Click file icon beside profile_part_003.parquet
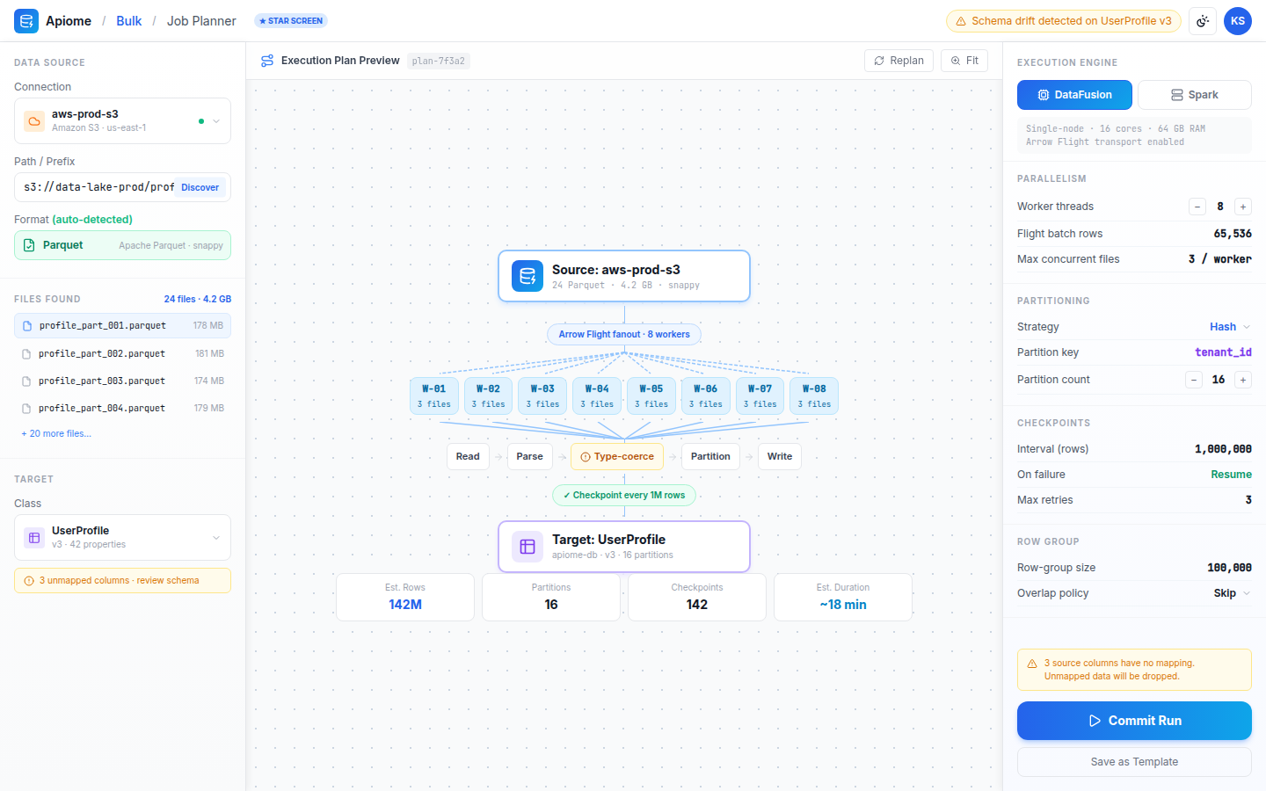This screenshot has height=791, width=1266. [26, 381]
